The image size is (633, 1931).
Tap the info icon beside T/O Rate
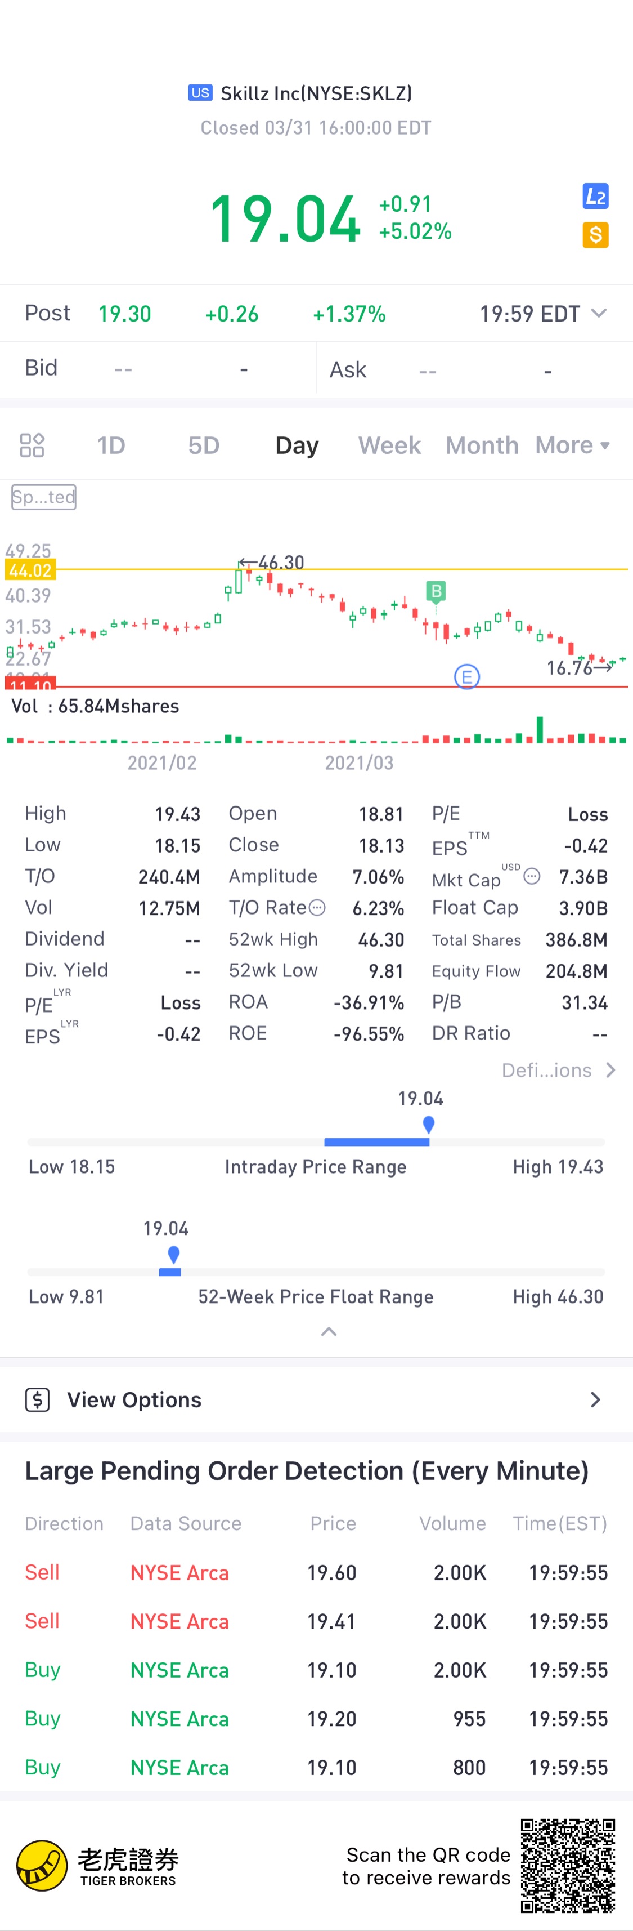point(317,908)
